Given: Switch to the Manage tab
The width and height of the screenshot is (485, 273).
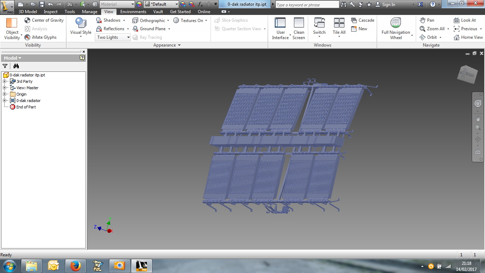Looking at the screenshot, I should click(89, 12).
